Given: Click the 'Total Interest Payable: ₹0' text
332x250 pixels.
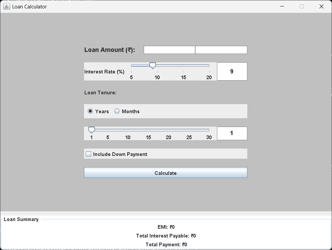Looking at the screenshot, I should (166, 236).
